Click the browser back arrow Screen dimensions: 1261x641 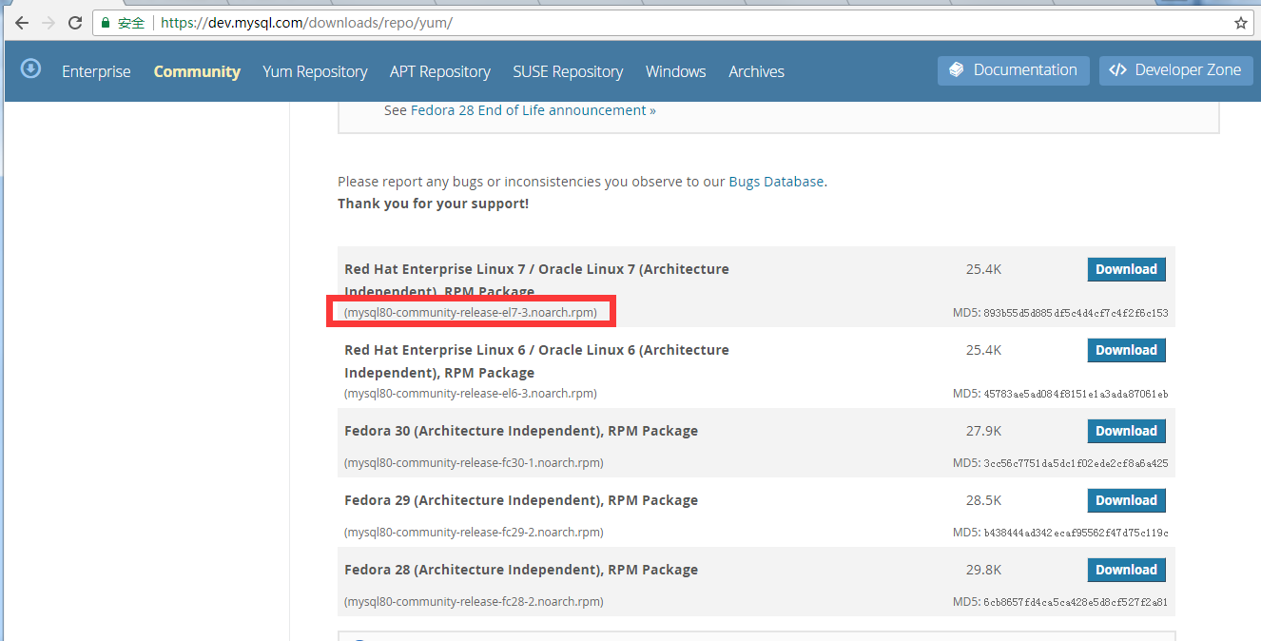21,23
